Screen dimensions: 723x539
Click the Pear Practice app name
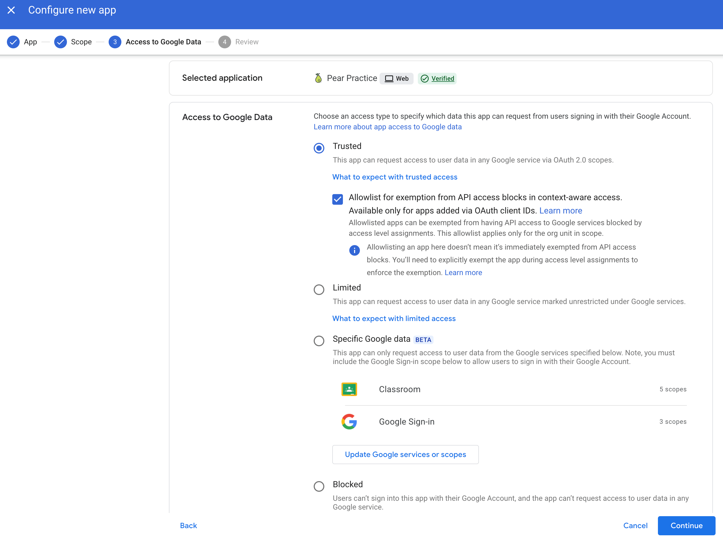(352, 78)
